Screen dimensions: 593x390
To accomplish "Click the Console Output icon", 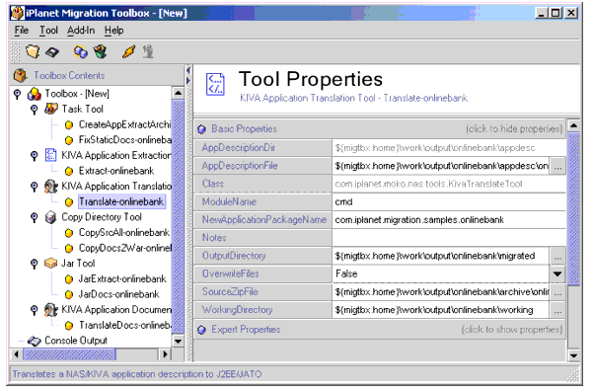I will click(x=34, y=341).
